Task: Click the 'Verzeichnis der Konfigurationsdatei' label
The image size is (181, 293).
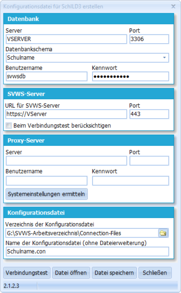Action: coord(50,224)
